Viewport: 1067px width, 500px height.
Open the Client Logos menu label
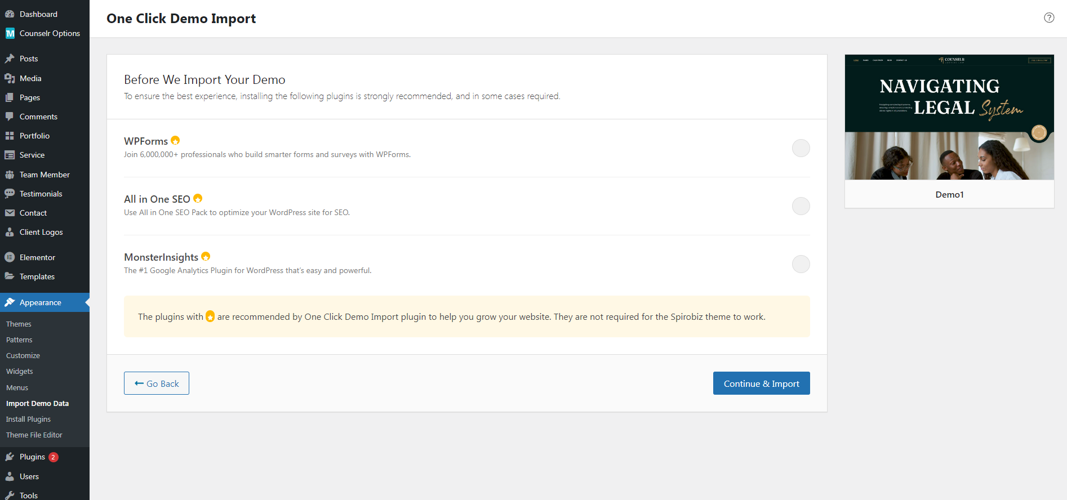click(41, 232)
